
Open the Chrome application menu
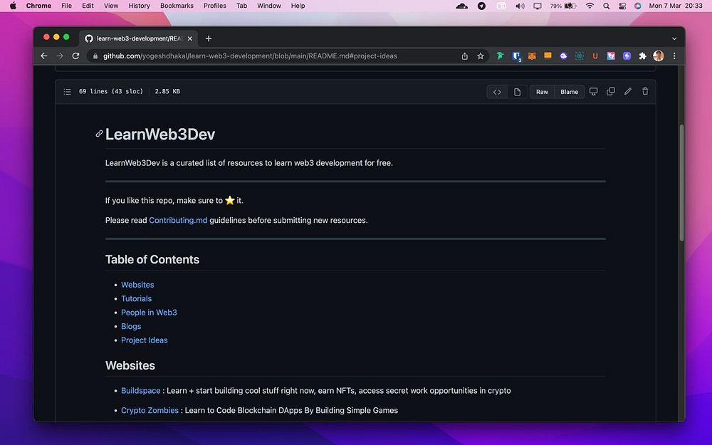38,6
